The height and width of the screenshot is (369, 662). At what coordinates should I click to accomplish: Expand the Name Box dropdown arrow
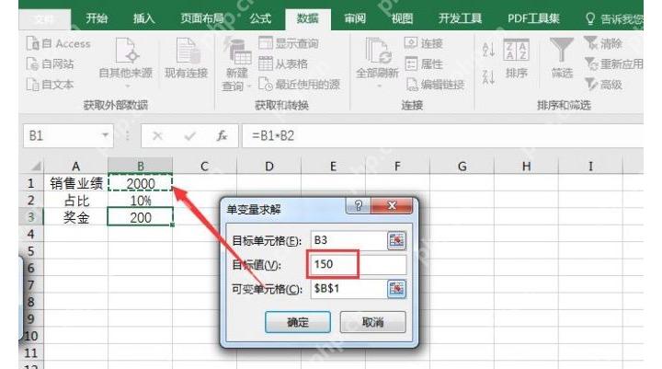click(105, 135)
